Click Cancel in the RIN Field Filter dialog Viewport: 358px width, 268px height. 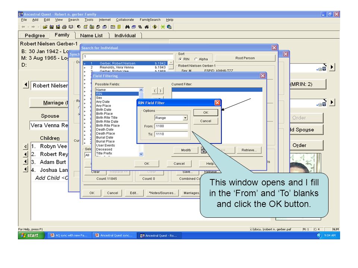[x=206, y=121]
